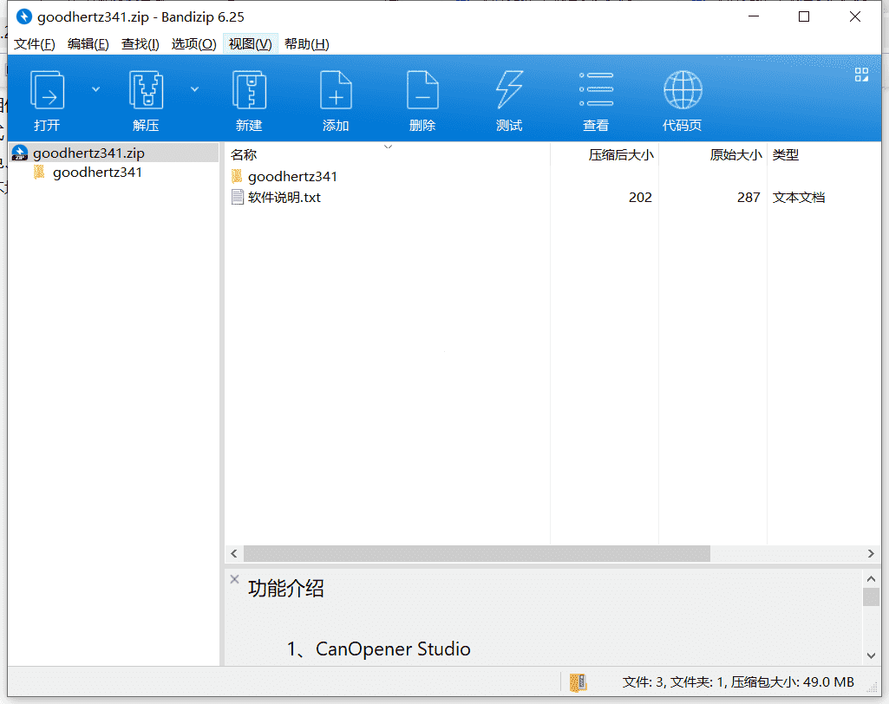
Task: Click the 软件说明.txt document icon
Action: click(238, 198)
